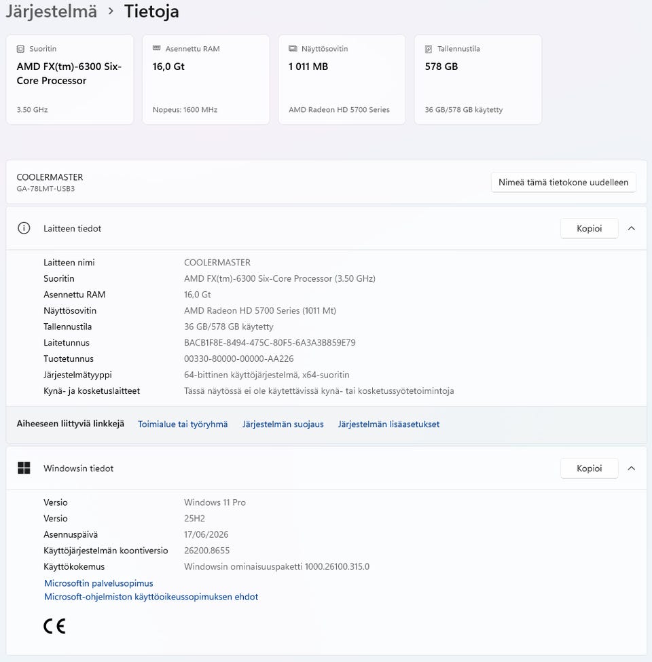Click the RAM chip icon on Asennettu RAM card

(x=156, y=48)
